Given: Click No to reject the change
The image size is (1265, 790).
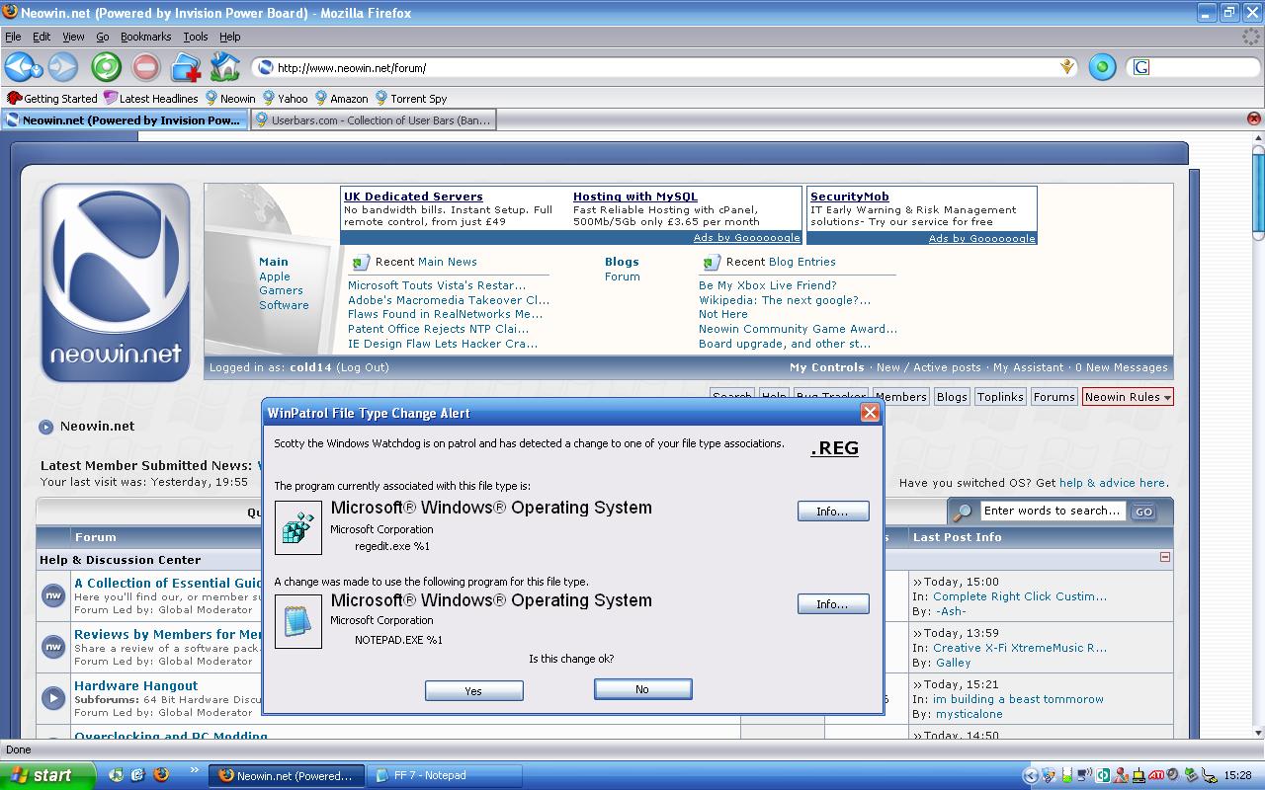Looking at the screenshot, I should (x=642, y=689).
